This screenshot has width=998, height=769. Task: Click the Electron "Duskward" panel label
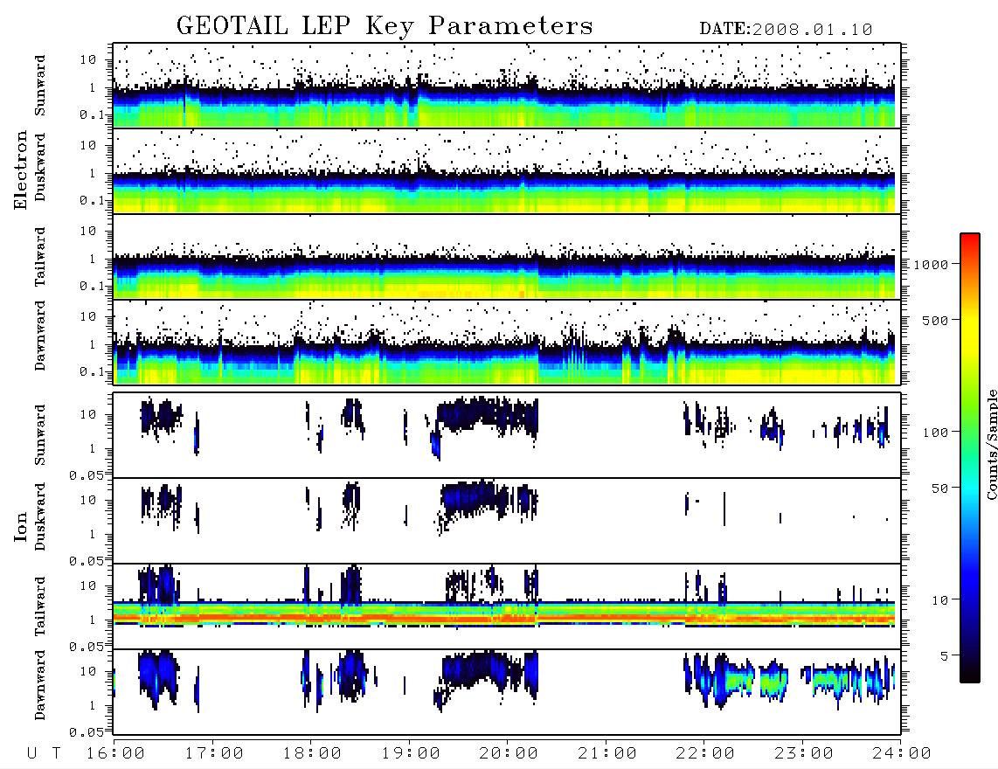coord(40,167)
